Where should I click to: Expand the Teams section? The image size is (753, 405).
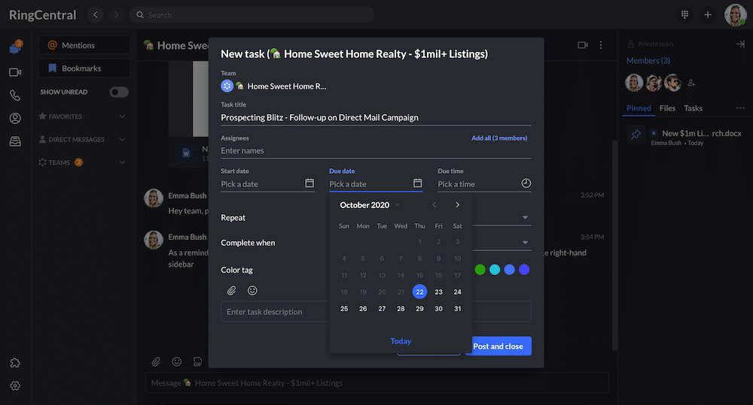tap(122, 162)
